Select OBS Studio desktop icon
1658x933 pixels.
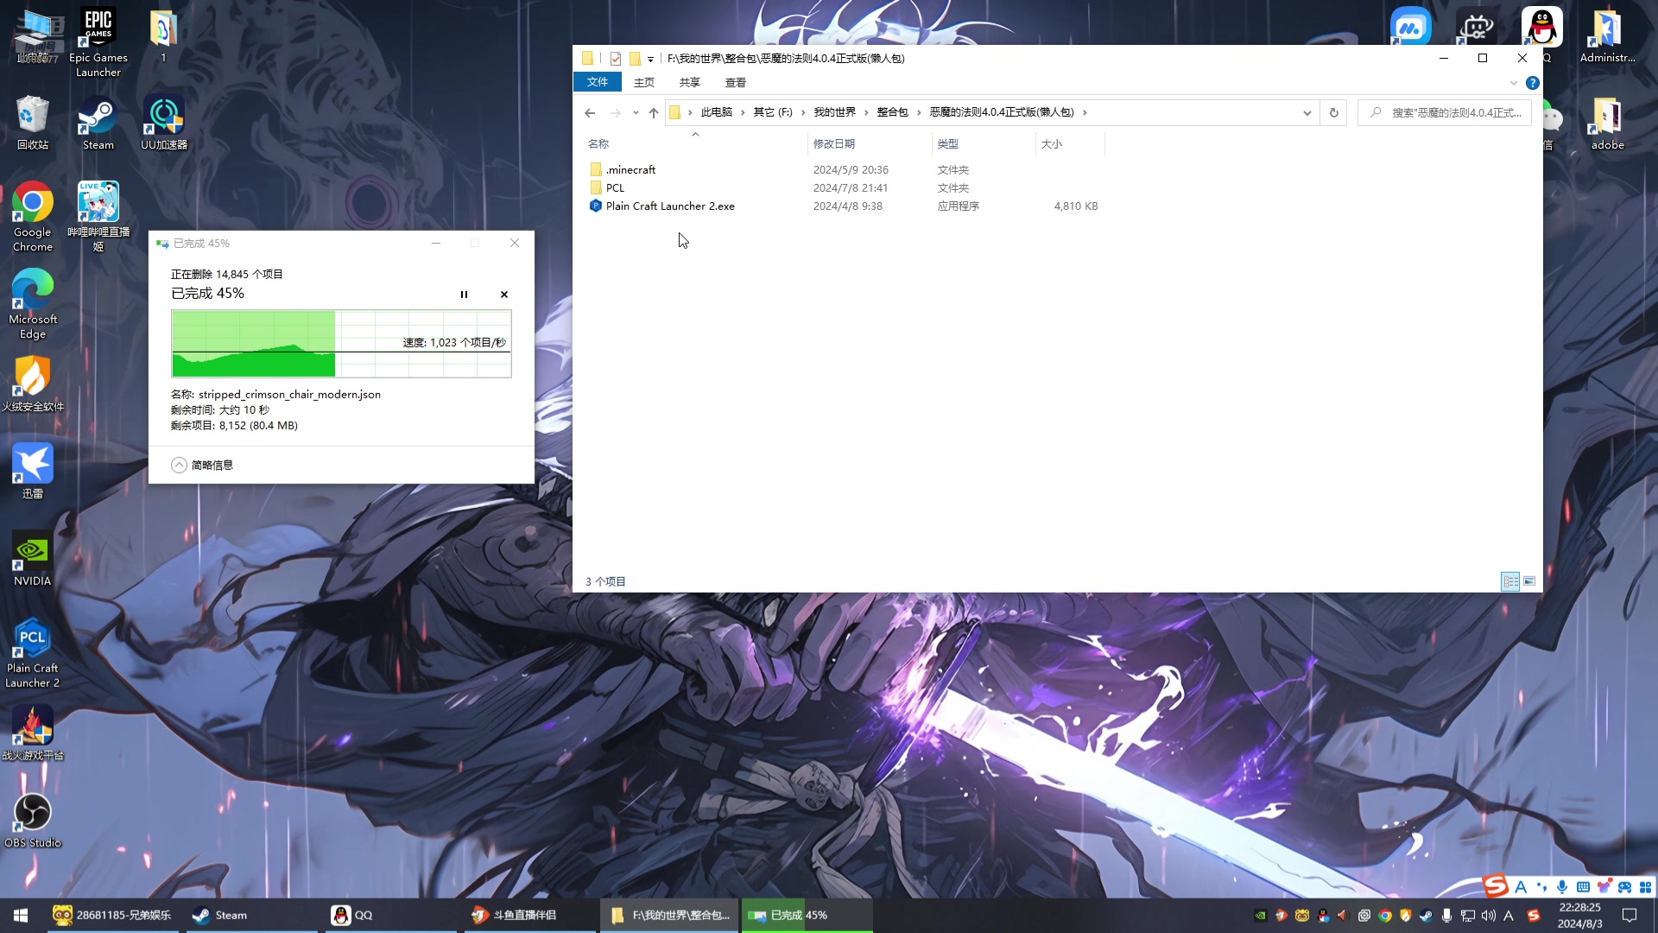pos(33,821)
